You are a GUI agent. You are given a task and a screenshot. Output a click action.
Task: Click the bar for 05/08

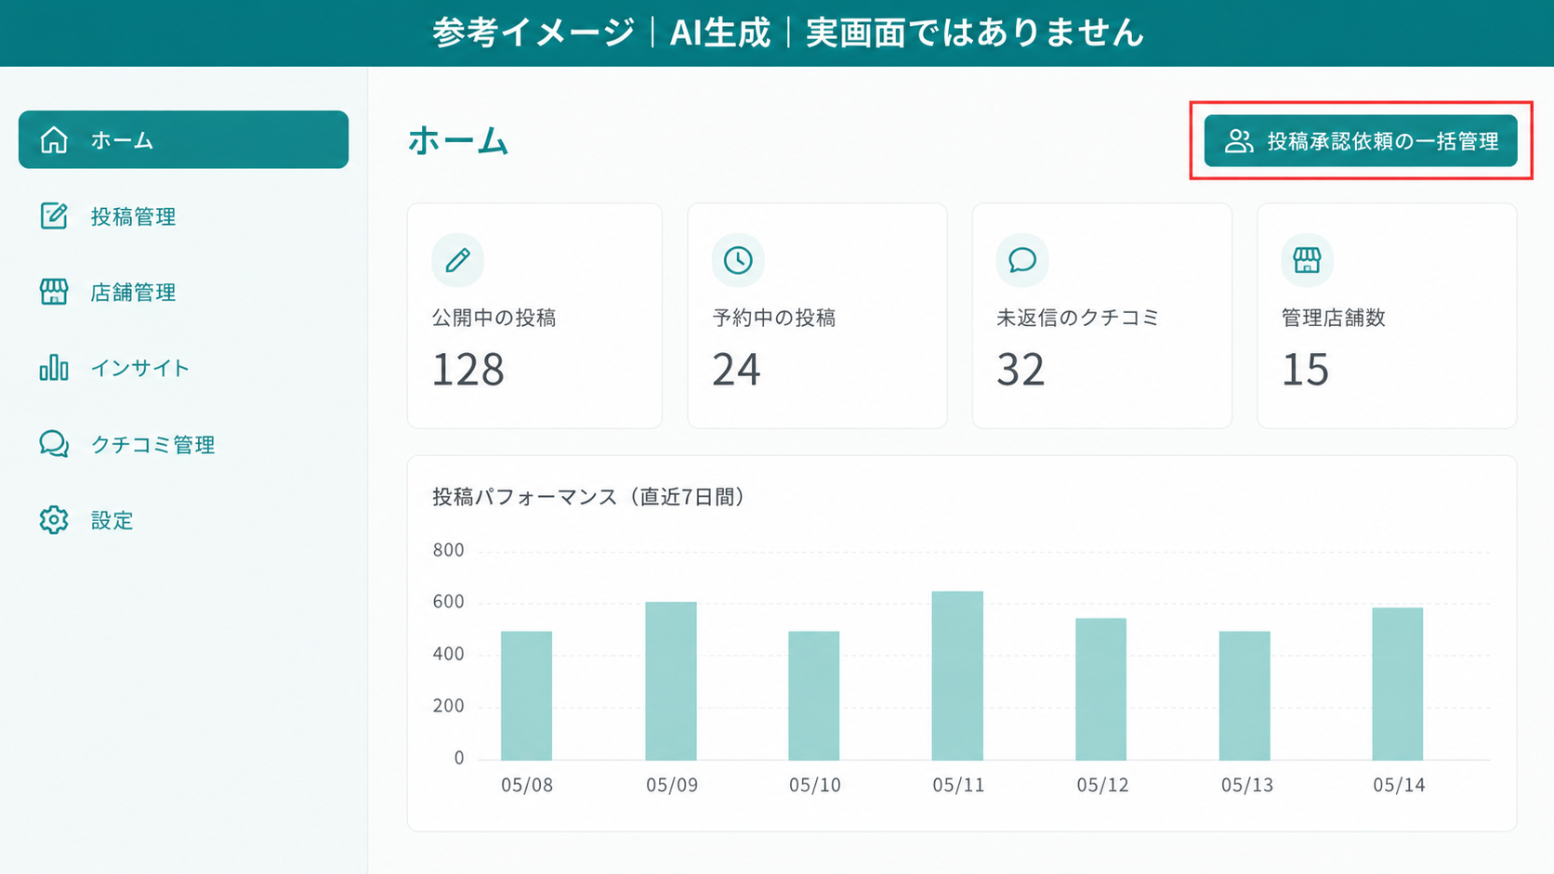(527, 696)
